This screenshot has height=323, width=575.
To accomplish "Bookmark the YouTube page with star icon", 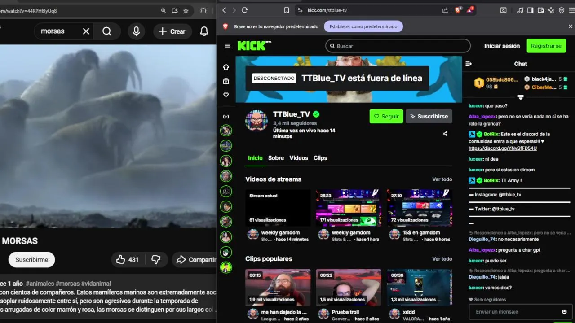I will click(186, 11).
